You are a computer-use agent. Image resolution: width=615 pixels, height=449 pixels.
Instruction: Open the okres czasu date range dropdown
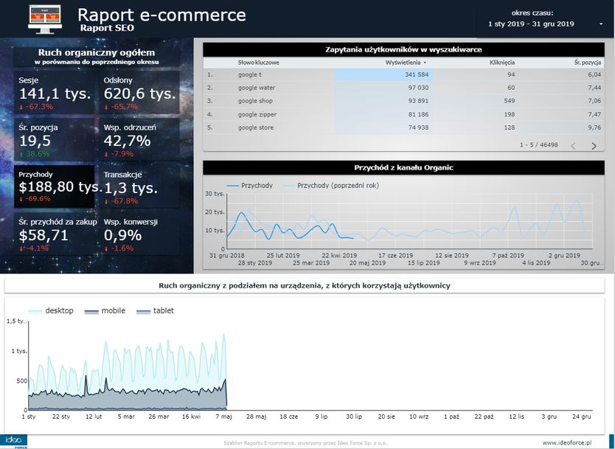545,24
